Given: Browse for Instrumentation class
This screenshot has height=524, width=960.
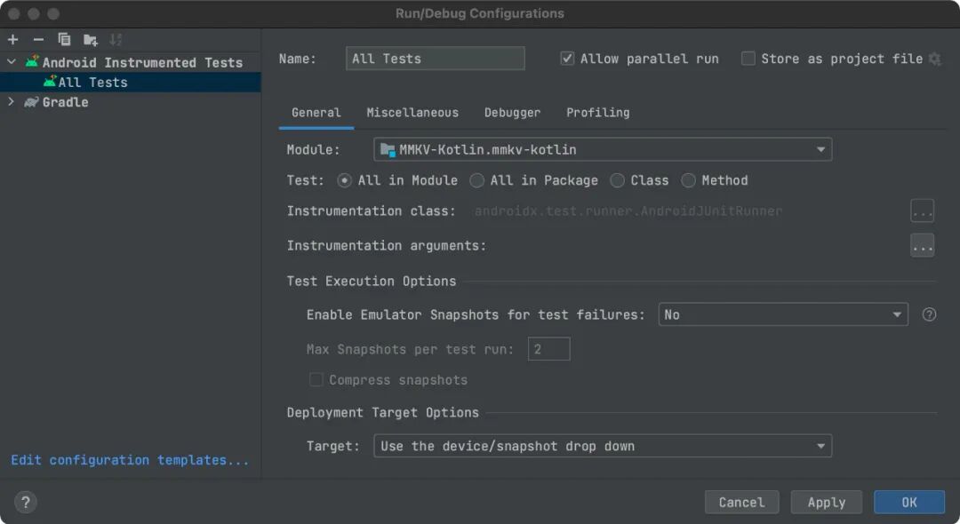Looking at the screenshot, I should [x=922, y=211].
